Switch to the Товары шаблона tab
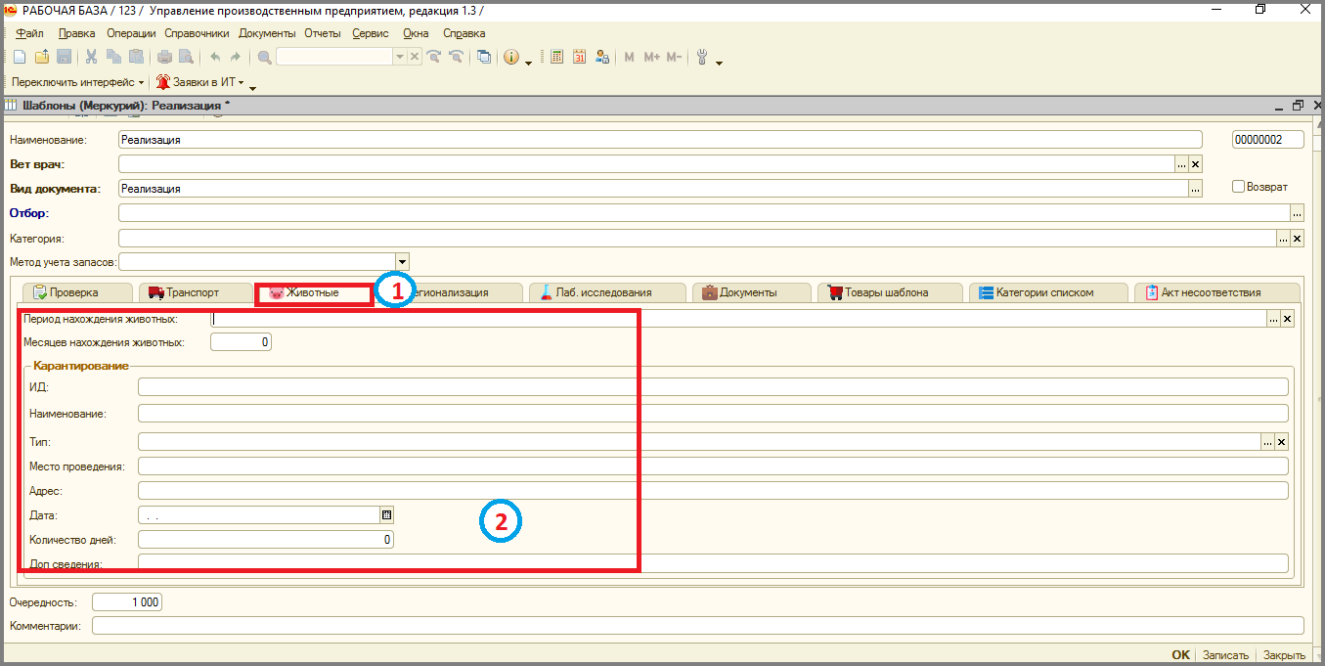The width and height of the screenshot is (1325, 666). 889,292
